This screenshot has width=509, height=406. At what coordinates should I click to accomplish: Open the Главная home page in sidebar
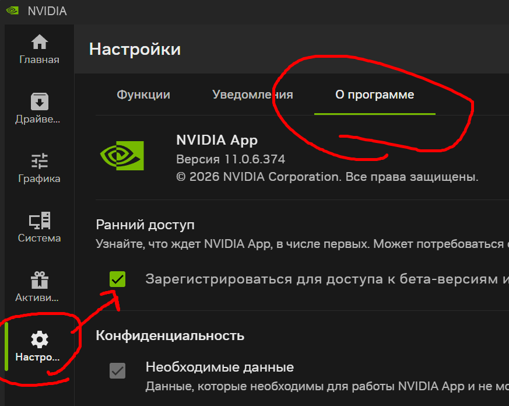(39, 49)
